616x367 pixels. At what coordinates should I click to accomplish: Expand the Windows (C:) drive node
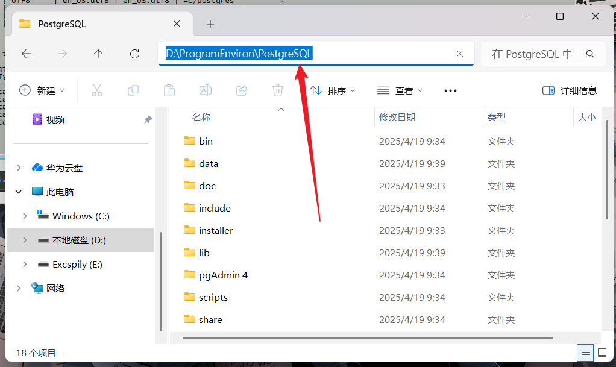(x=25, y=216)
